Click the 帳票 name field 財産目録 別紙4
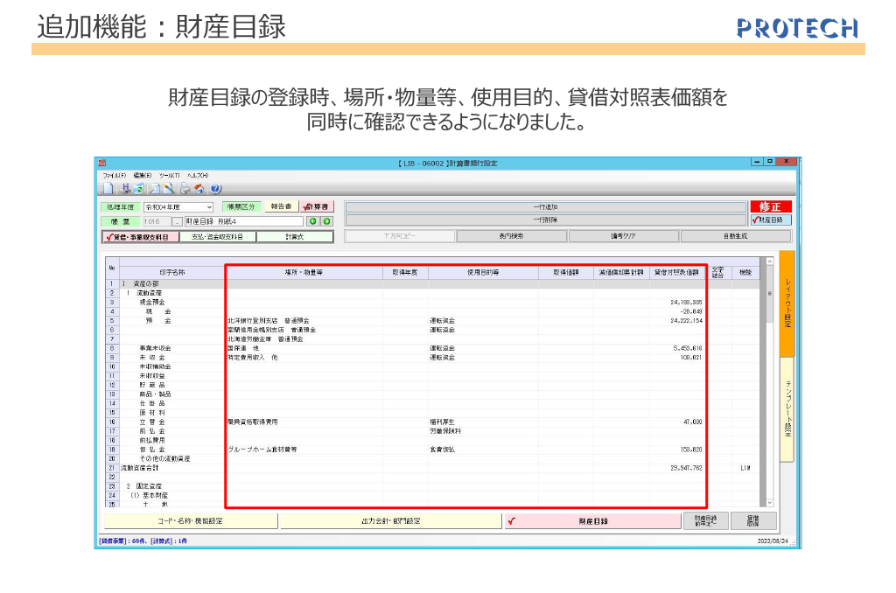Screen dimensions: 896x593 (x=242, y=221)
